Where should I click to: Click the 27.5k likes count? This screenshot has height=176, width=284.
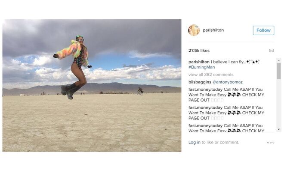coord(199,51)
